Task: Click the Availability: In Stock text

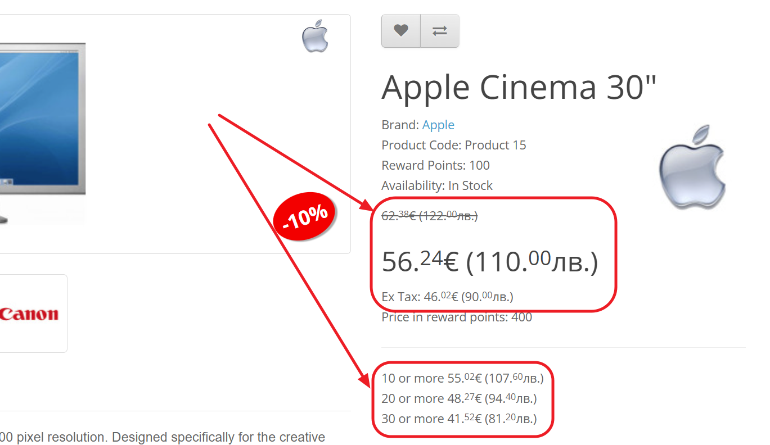Action: [x=436, y=185]
